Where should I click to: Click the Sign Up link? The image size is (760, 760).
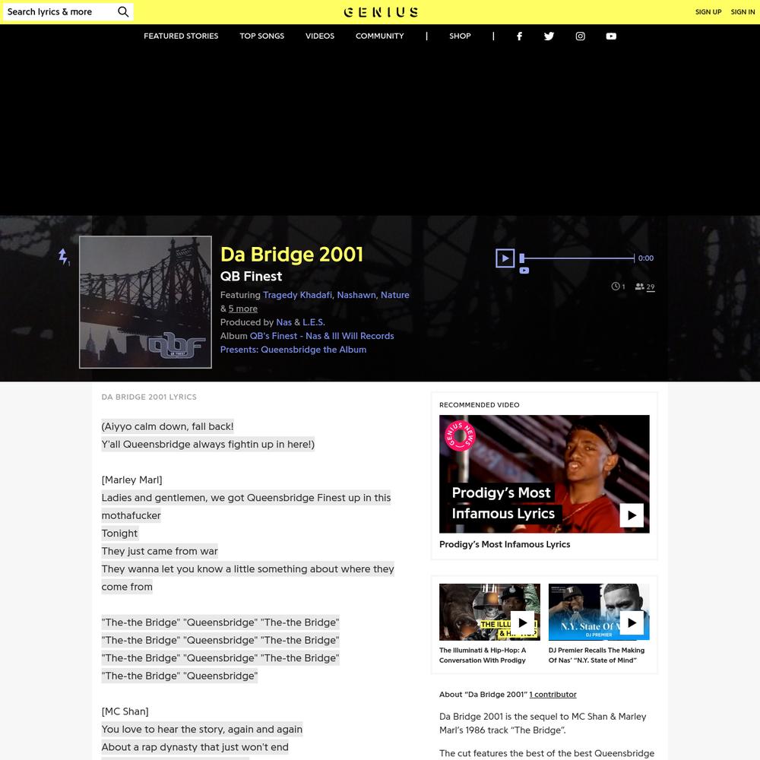[708, 11]
